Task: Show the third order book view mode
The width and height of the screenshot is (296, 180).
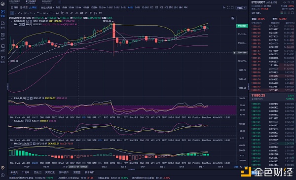Action: click(x=289, y=13)
